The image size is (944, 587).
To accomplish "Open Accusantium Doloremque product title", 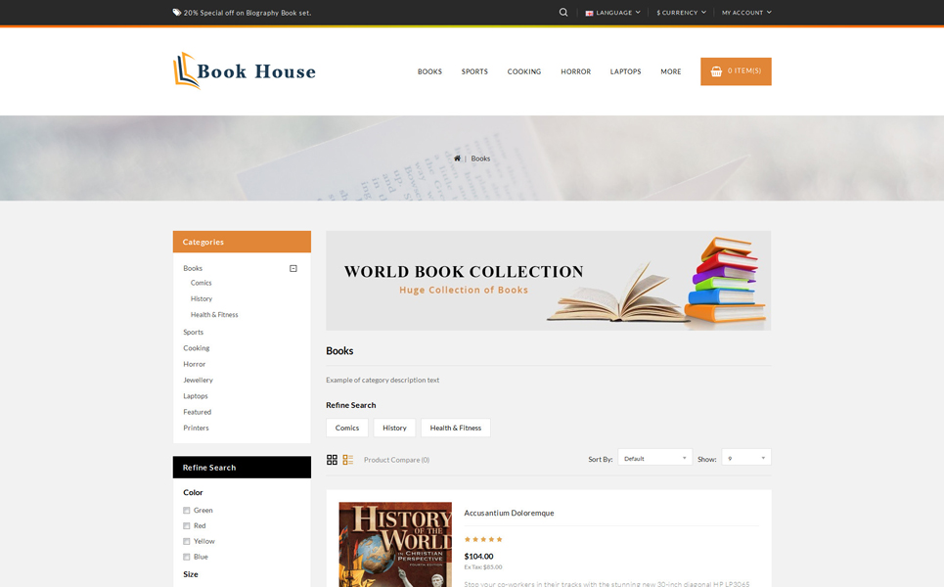I will click(x=509, y=513).
